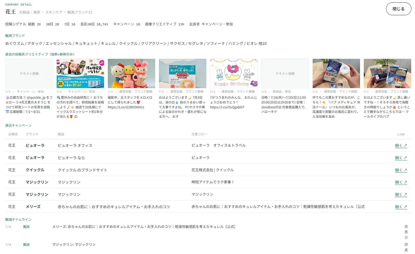Click the 夏休みの自由研究に post text
Screen dimensions: 415x254
[80, 107]
